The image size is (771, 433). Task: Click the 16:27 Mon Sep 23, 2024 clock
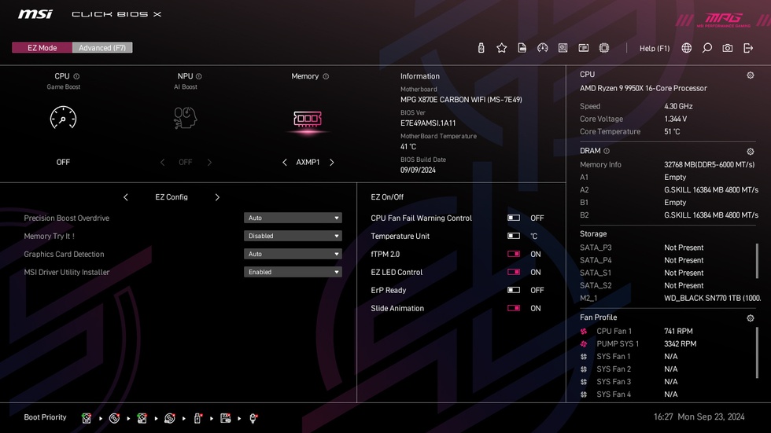click(699, 416)
